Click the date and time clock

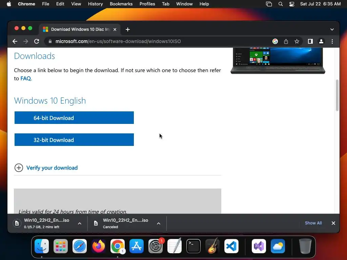coord(320,4)
